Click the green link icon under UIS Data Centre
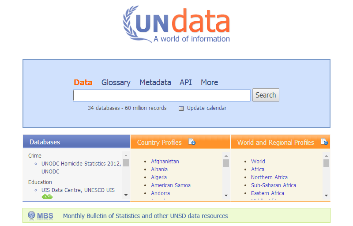The image size is (353, 226). point(47,197)
